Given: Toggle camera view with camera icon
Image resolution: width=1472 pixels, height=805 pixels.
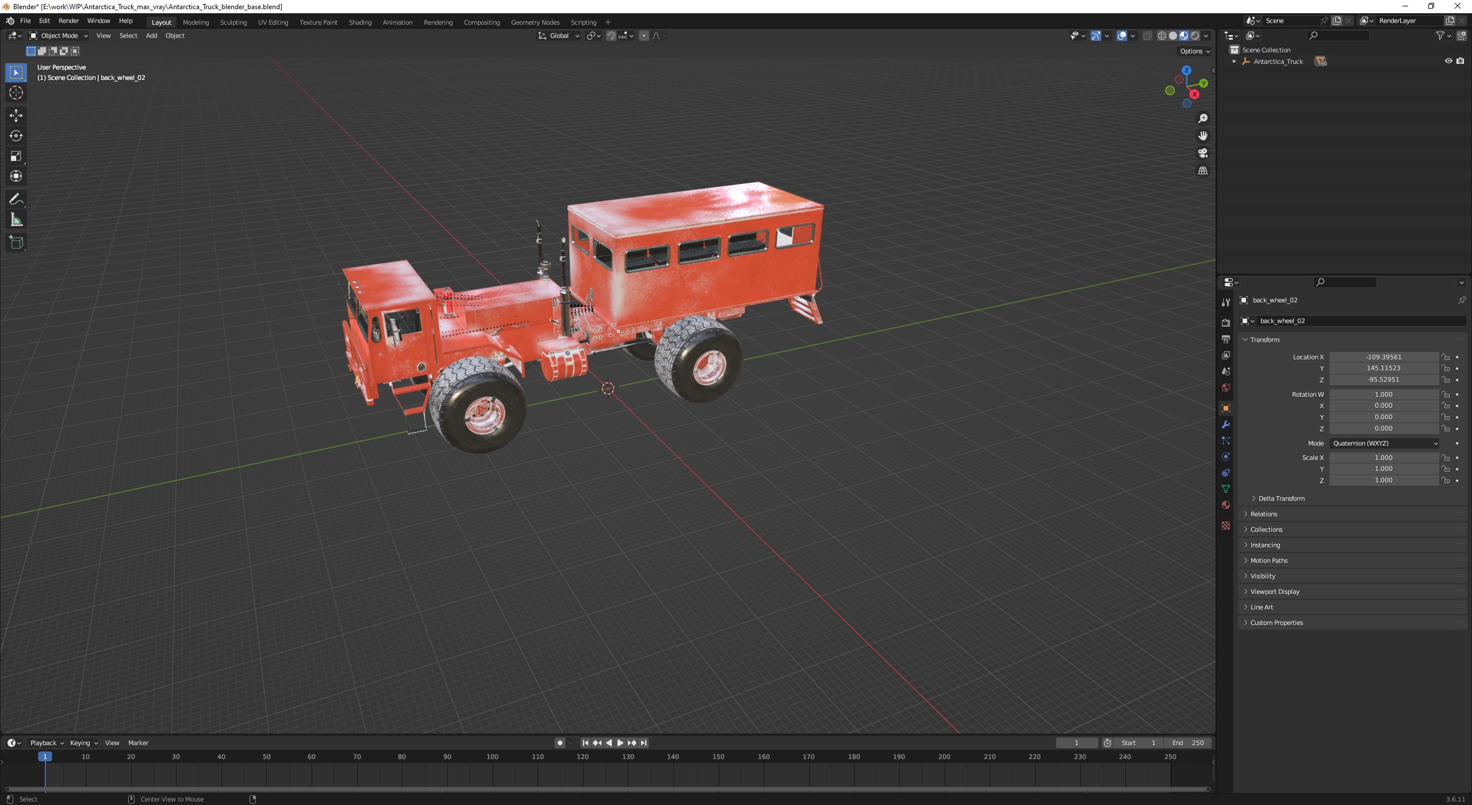Looking at the screenshot, I should (x=1202, y=153).
